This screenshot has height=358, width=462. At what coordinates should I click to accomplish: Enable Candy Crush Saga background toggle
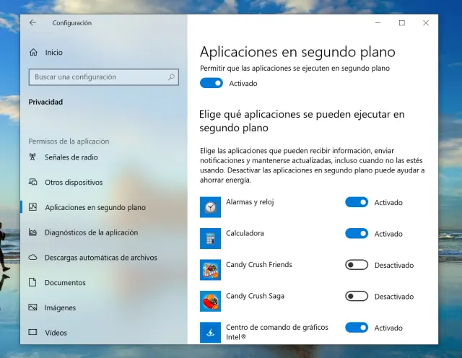click(x=357, y=297)
